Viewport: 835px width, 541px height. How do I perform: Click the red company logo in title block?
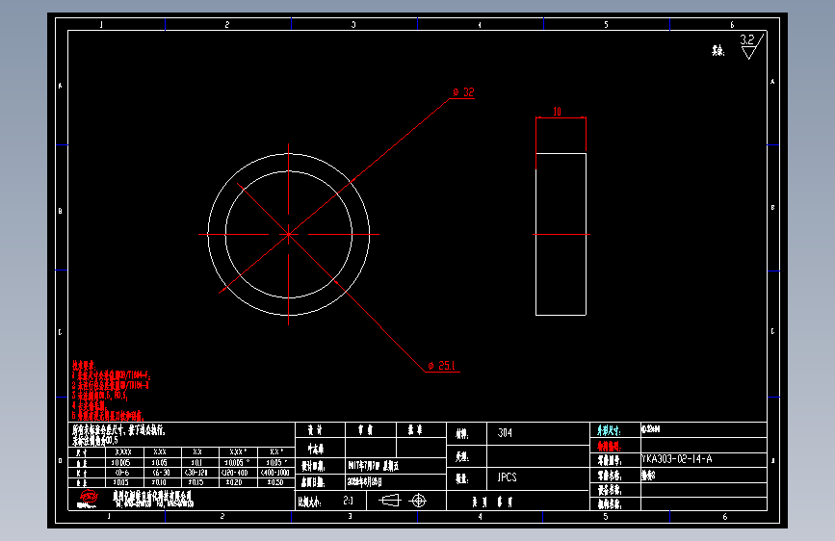[88, 499]
